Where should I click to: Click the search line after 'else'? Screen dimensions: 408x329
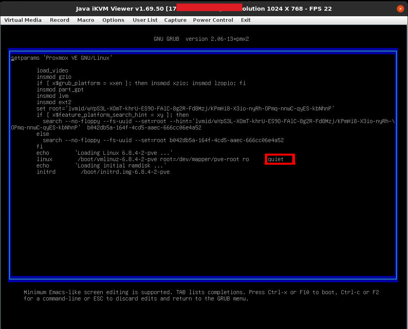pyautogui.click(x=163, y=140)
